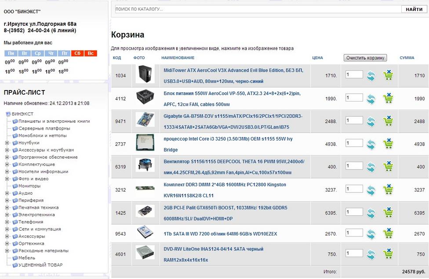Remove DVD-RW LiteOne from cart
Image resolution: width=429 pixels, height=279 pixels.
(388, 254)
